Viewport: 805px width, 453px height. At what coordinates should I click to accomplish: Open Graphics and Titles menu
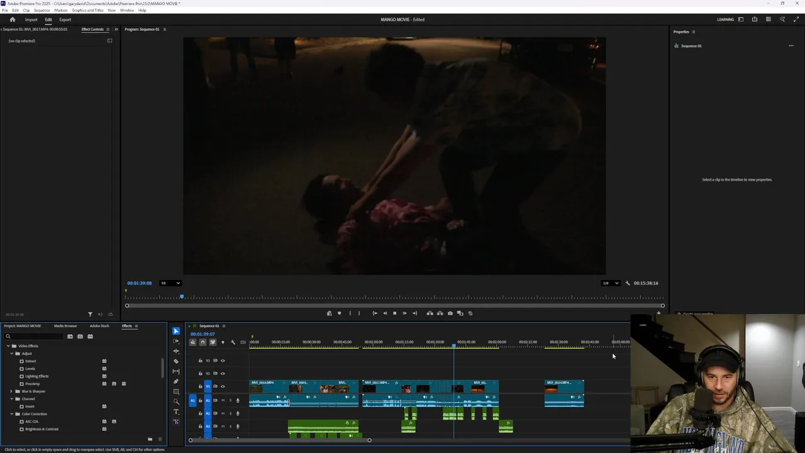pyautogui.click(x=88, y=10)
